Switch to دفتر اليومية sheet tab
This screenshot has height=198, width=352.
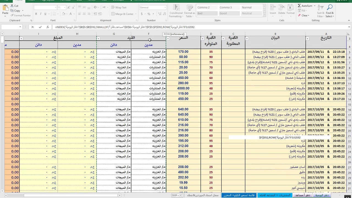pyautogui.click(x=322, y=195)
